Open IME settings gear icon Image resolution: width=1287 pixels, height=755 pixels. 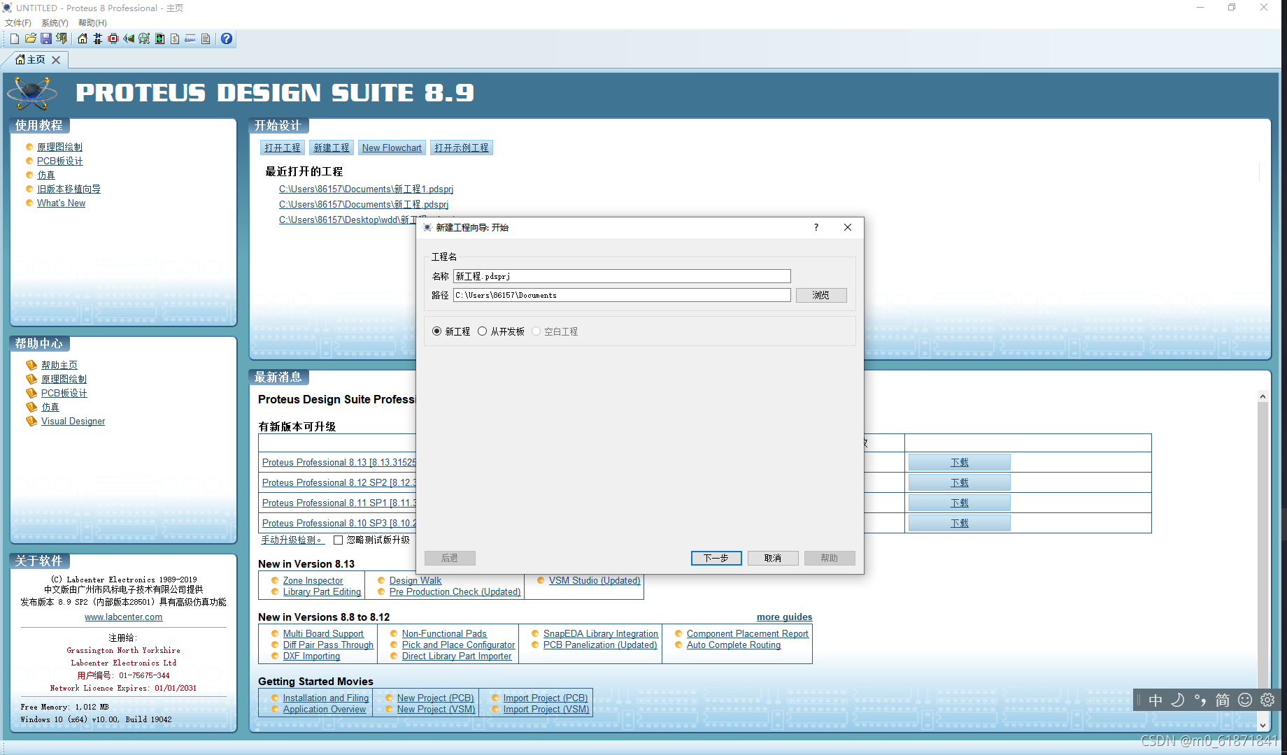[1267, 700]
